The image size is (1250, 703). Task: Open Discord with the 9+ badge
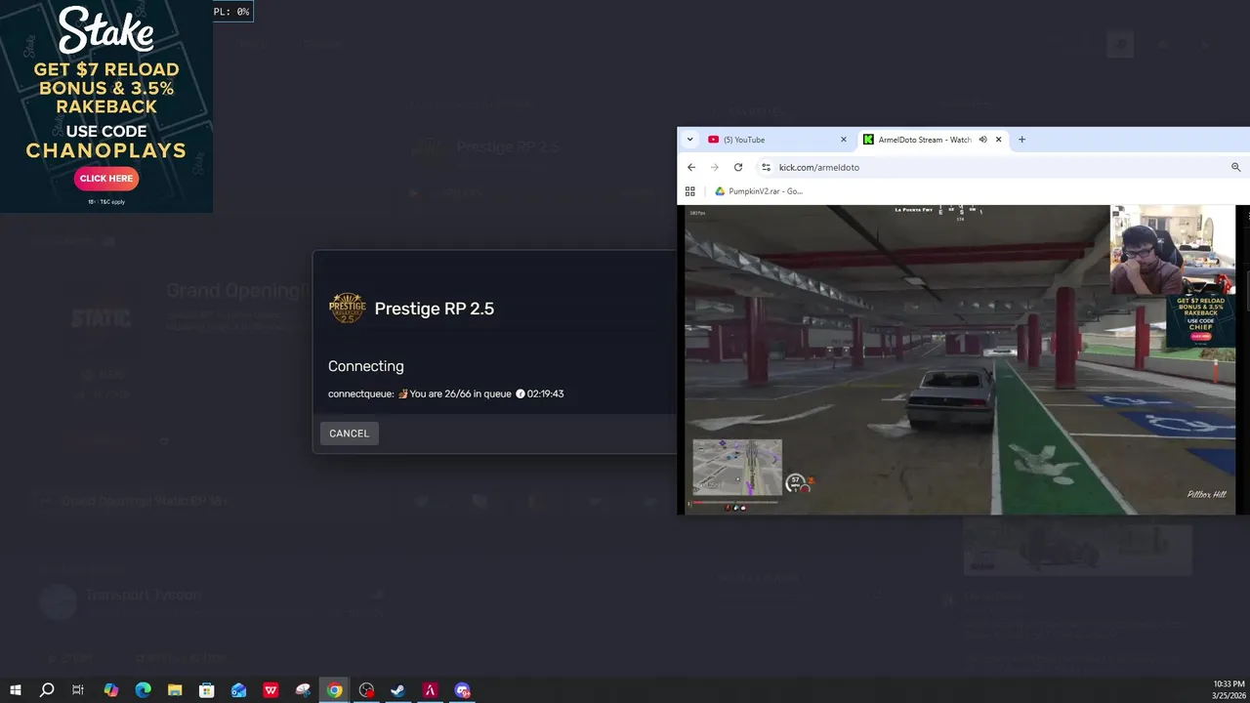point(463,690)
